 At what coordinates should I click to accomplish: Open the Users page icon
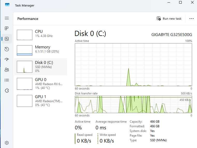7,70
